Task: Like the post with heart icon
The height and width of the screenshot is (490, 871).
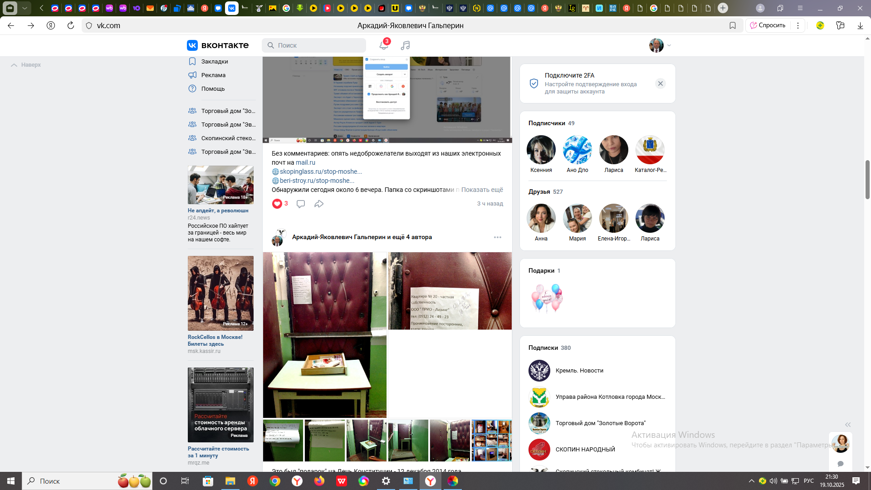Action: tap(277, 204)
